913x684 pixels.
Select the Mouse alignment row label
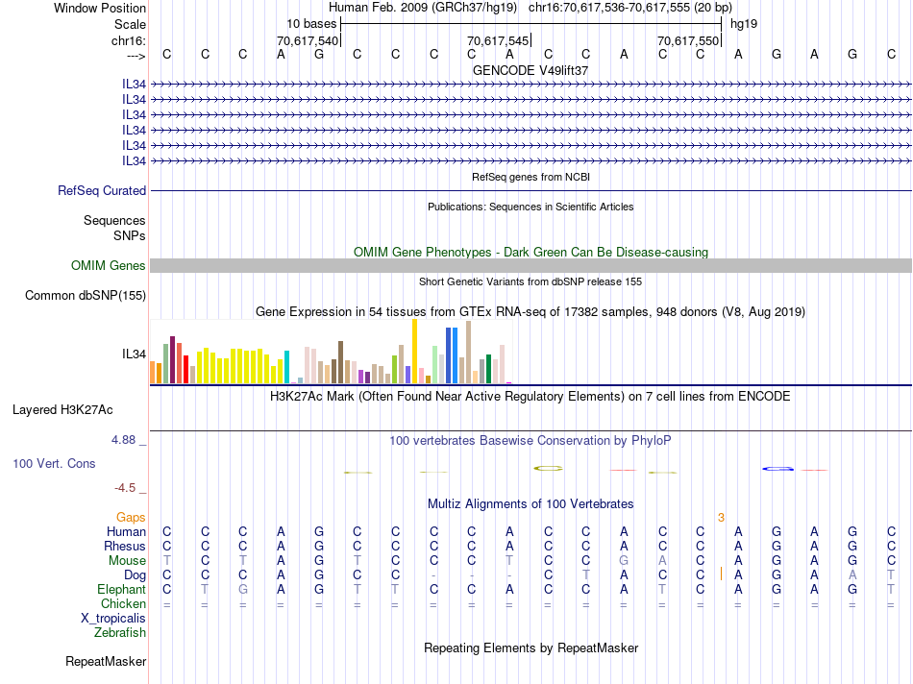(127, 561)
